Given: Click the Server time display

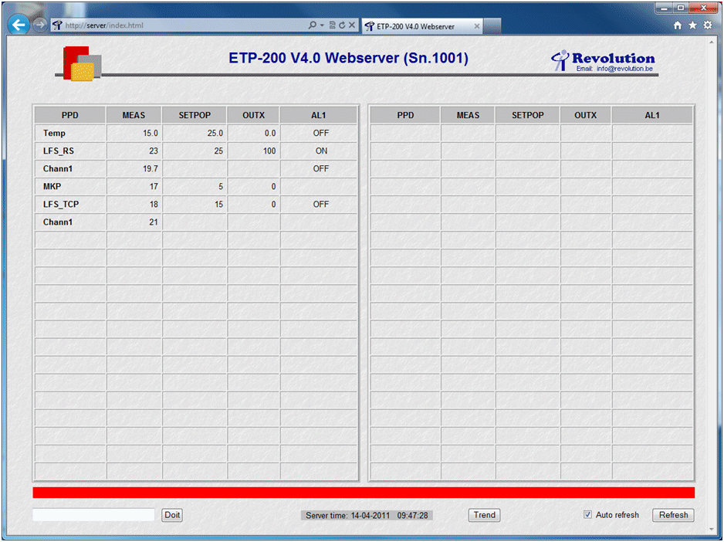Looking at the screenshot, I should 367,515.
